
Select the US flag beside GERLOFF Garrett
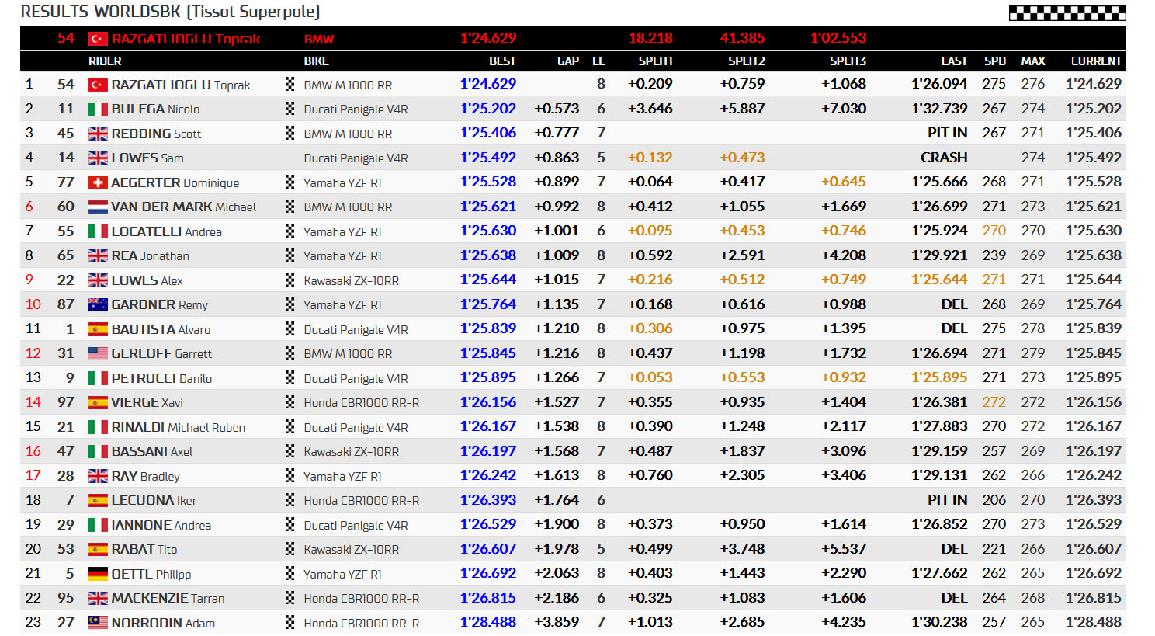[98, 354]
